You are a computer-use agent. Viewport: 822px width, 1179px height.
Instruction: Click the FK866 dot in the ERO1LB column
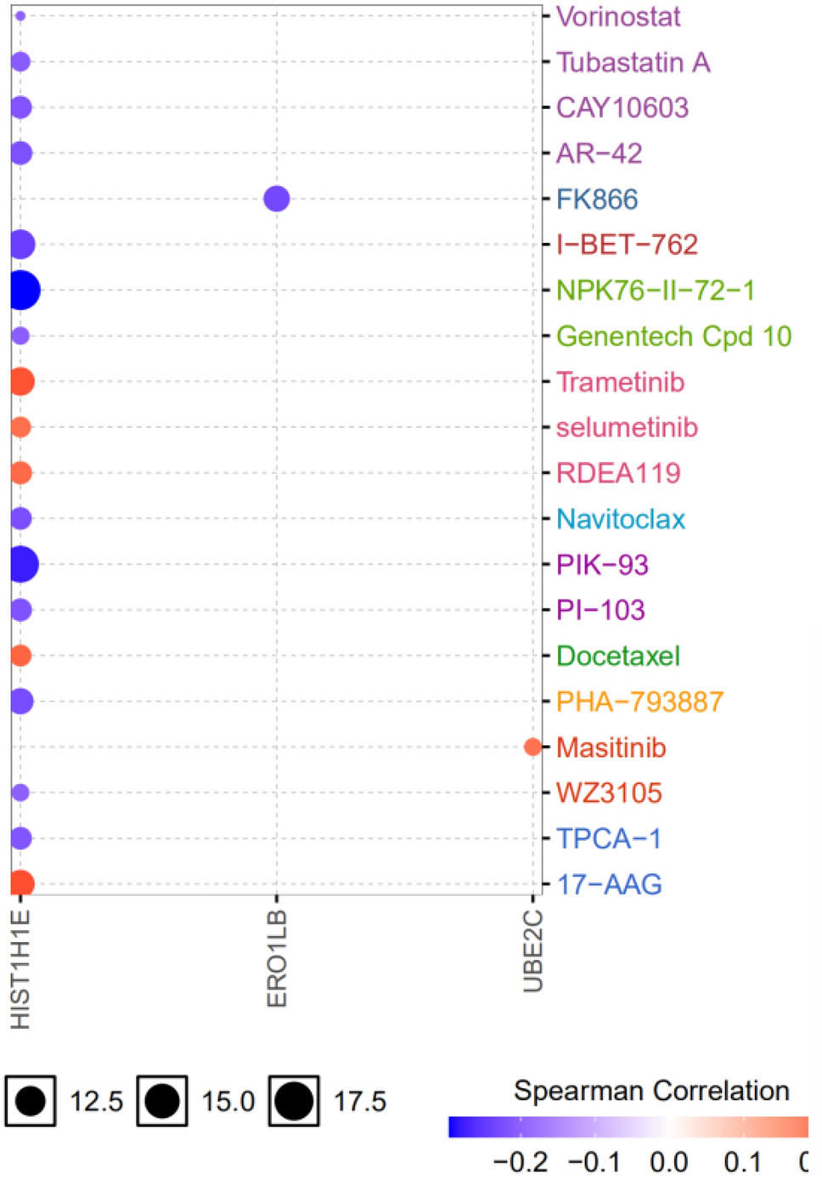coord(276,198)
